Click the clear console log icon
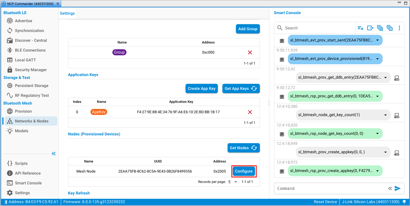Image resolution: width=410 pixels, height=206 pixels. (360, 28)
